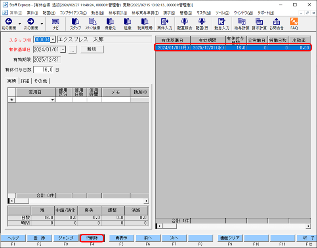Click the 使用日 column header
Viewport: 317px width, 248px height.
(36, 92)
